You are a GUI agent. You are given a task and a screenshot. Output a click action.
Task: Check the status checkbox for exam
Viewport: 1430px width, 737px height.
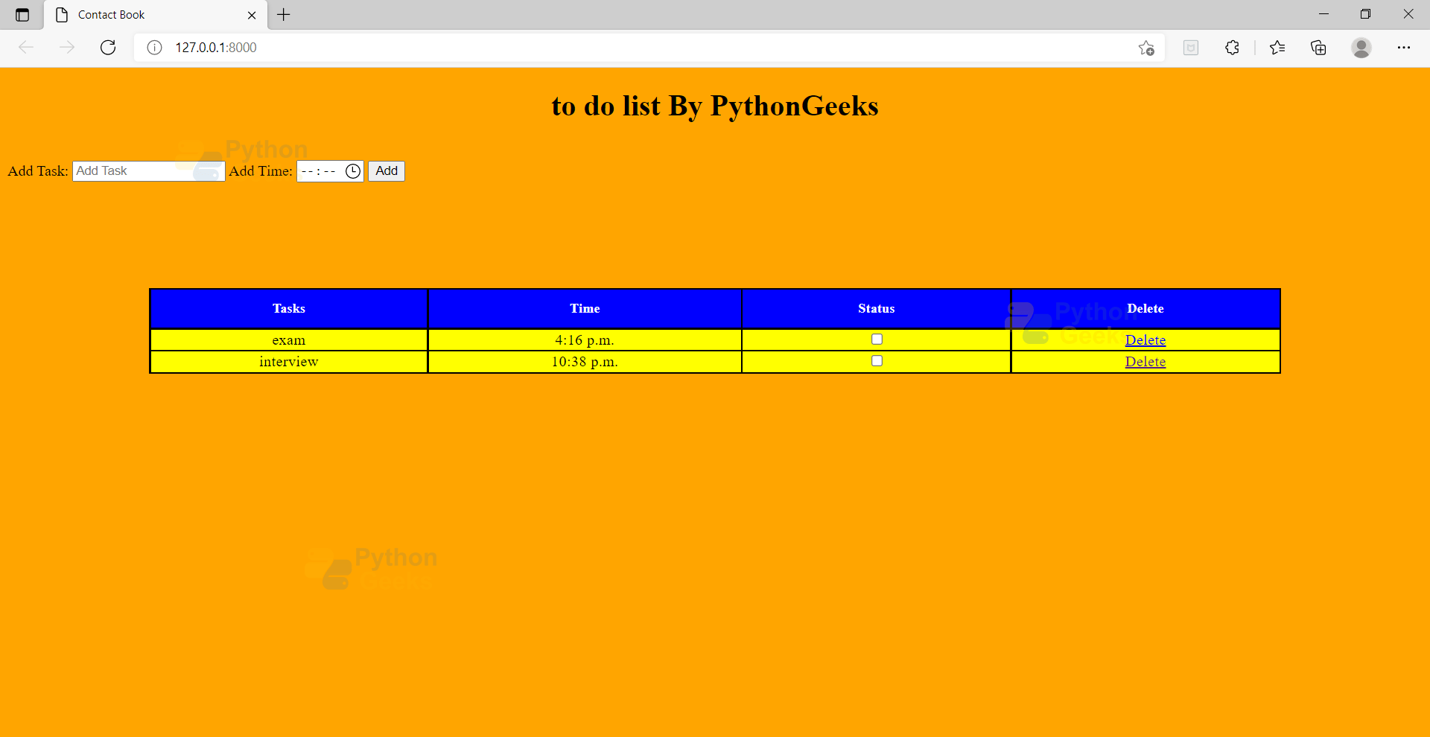(x=877, y=339)
